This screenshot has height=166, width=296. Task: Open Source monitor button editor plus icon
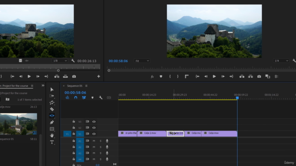tap(99, 77)
